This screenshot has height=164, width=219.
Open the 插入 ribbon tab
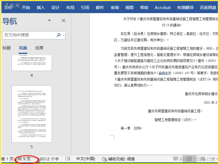pos(41,8)
